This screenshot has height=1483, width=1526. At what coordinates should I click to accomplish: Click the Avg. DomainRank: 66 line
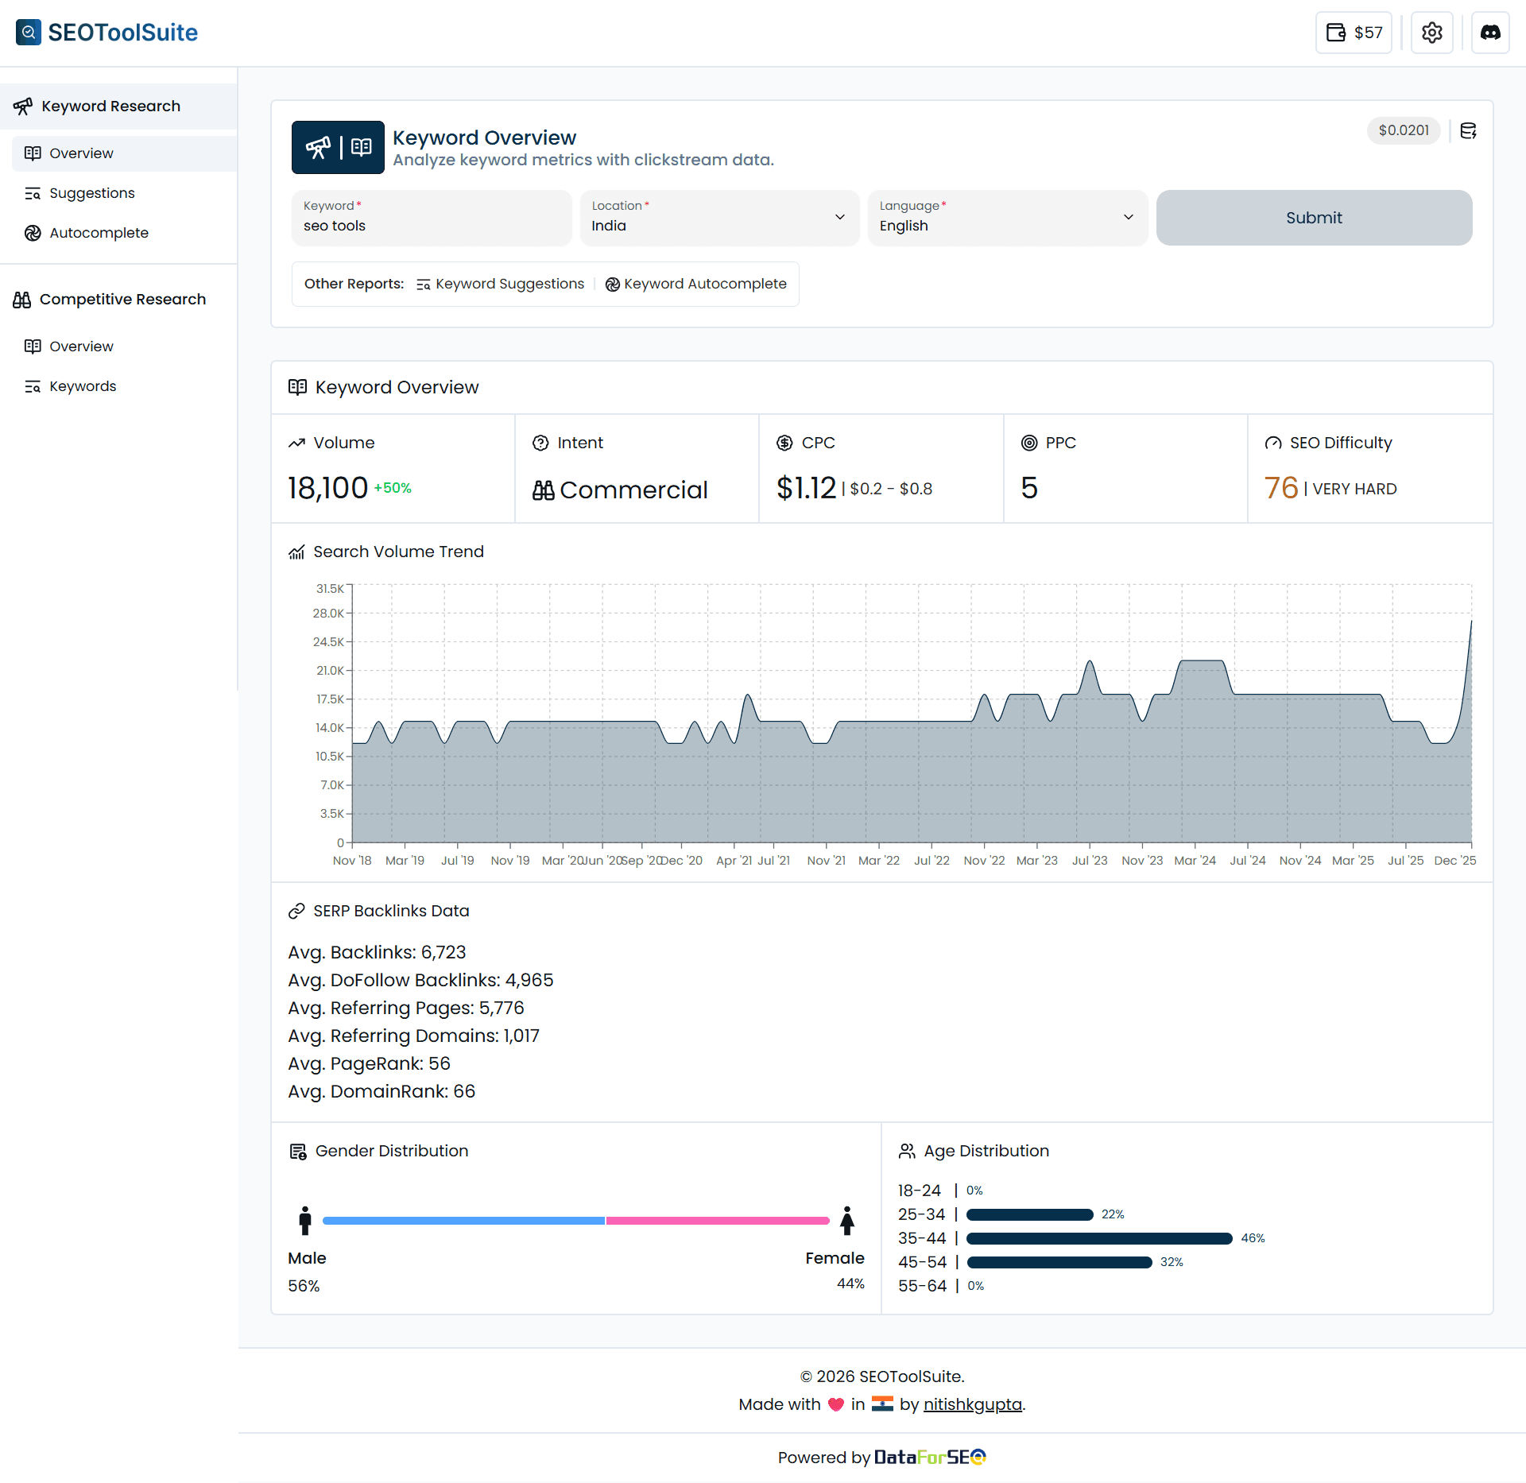coord(381,1092)
